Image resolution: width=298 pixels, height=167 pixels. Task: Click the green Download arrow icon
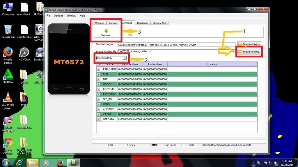[x=106, y=31]
